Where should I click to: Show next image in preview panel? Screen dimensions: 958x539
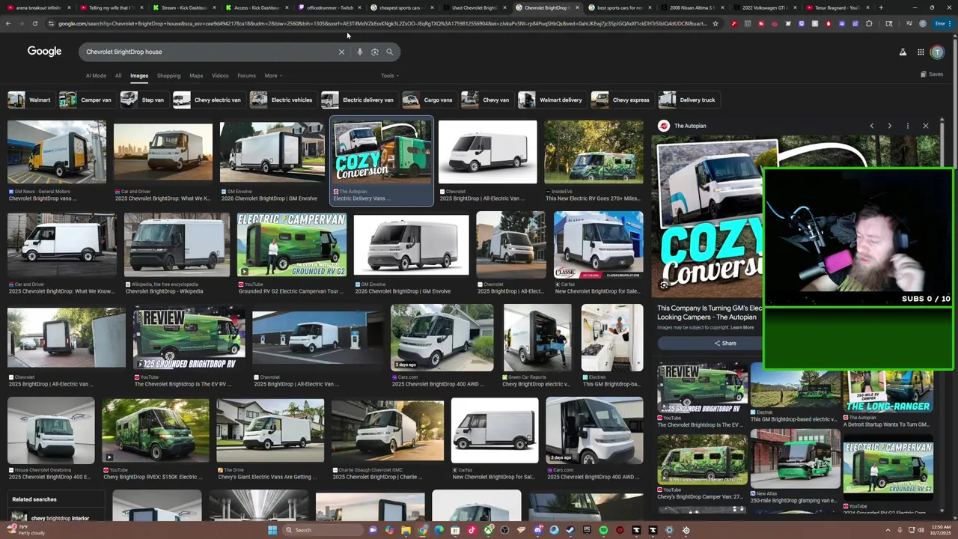click(889, 126)
